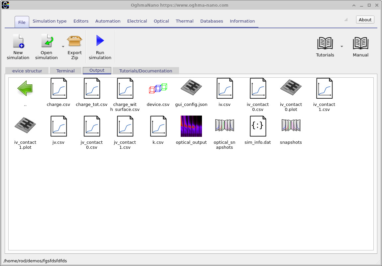The width and height of the screenshot is (382, 266).
Task: Click the status bar path /home/rod/demos/fgsfdsfdfds
Action: pyautogui.click(x=35, y=261)
